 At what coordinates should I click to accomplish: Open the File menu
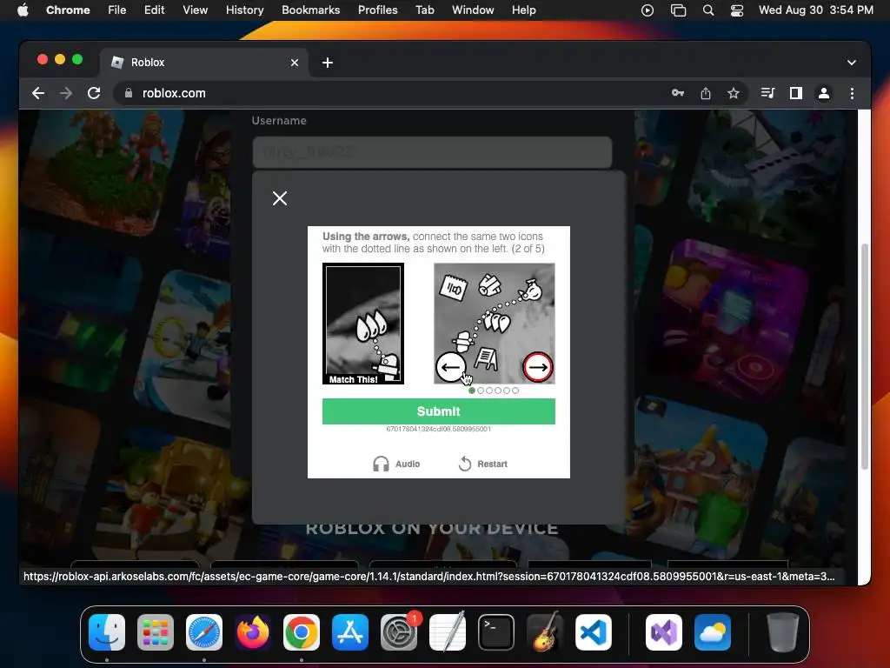[x=117, y=10]
